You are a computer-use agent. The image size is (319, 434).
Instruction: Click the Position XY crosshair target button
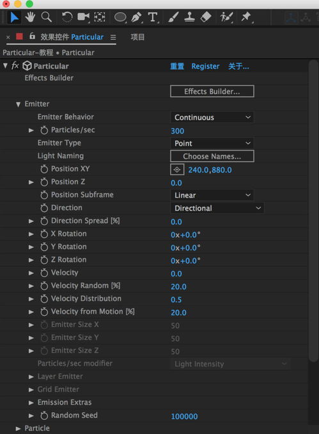point(177,170)
